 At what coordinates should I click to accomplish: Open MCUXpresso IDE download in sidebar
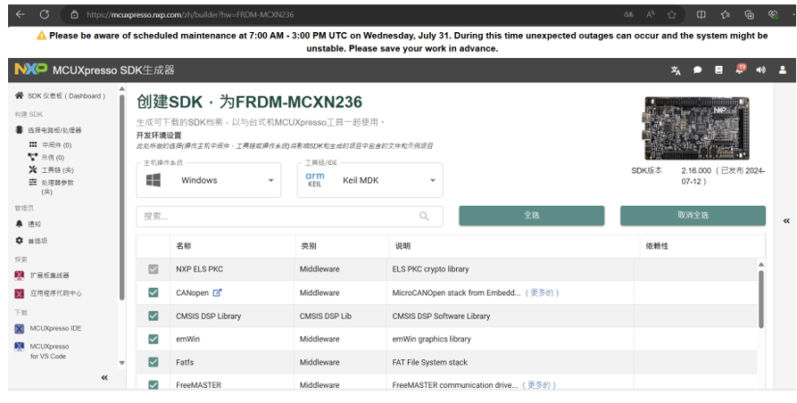(54, 328)
